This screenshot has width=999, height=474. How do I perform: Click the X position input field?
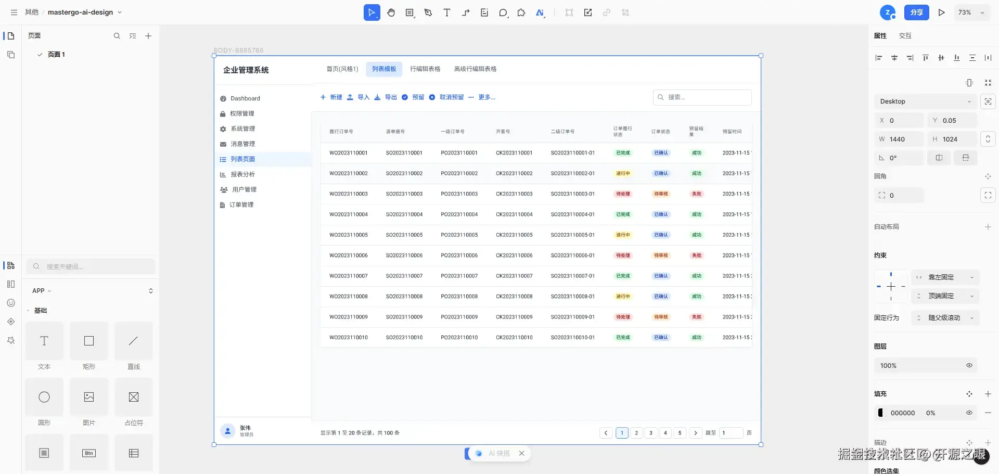pos(900,120)
